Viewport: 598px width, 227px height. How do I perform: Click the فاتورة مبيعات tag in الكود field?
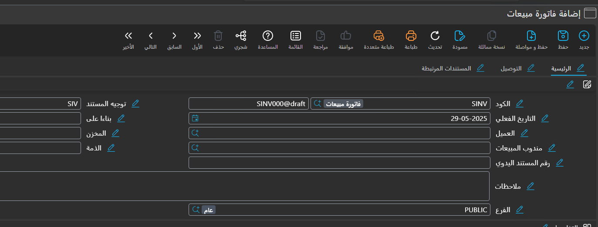tap(343, 104)
